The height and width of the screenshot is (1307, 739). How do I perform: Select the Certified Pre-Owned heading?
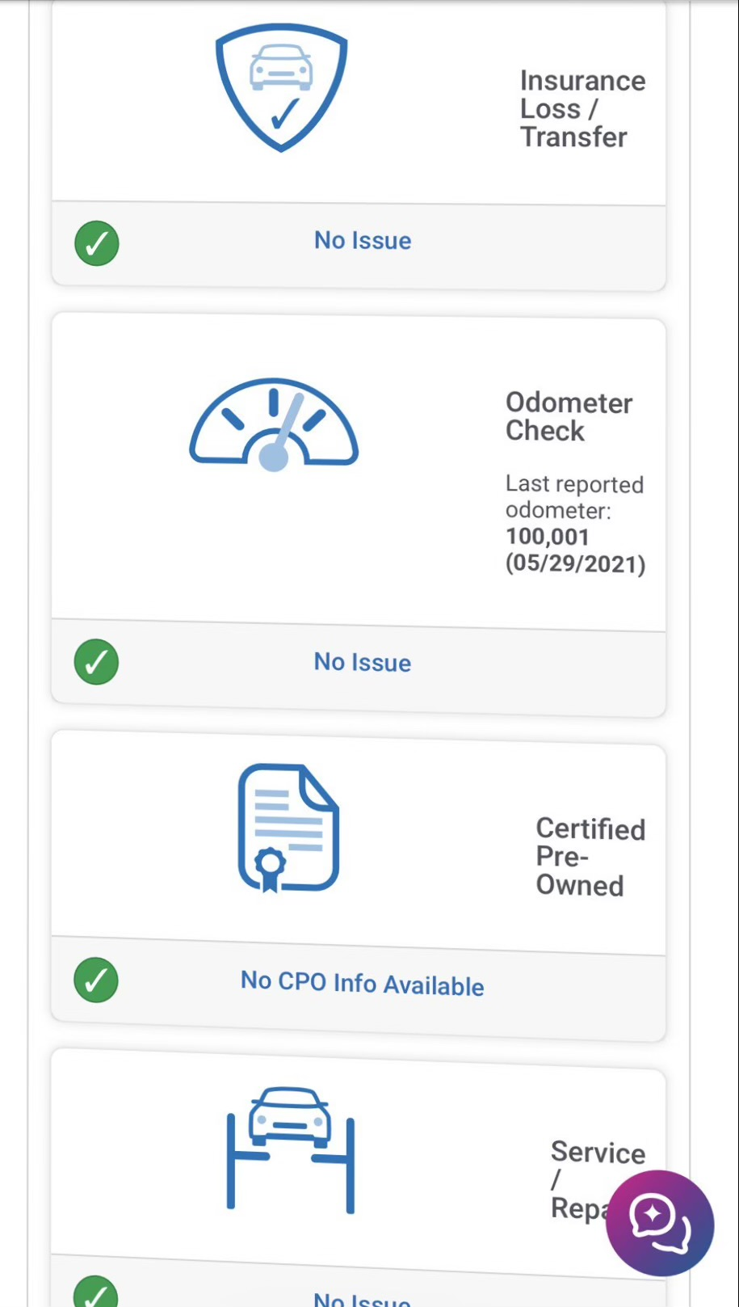click(x=590, y=857)
